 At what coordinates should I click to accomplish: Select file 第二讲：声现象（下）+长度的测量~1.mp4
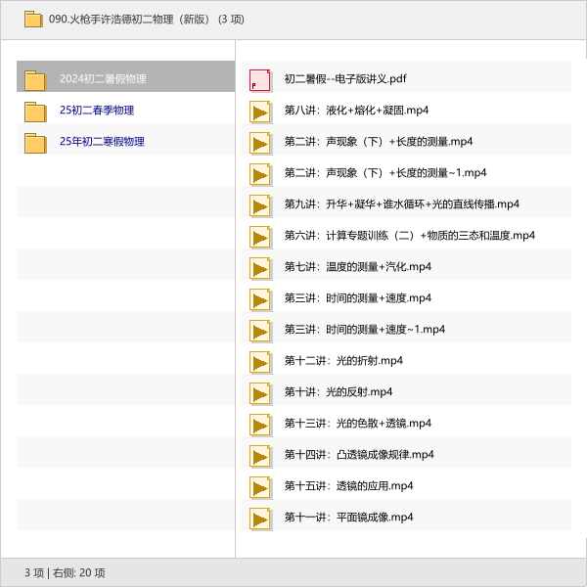[x=385, y=173]
